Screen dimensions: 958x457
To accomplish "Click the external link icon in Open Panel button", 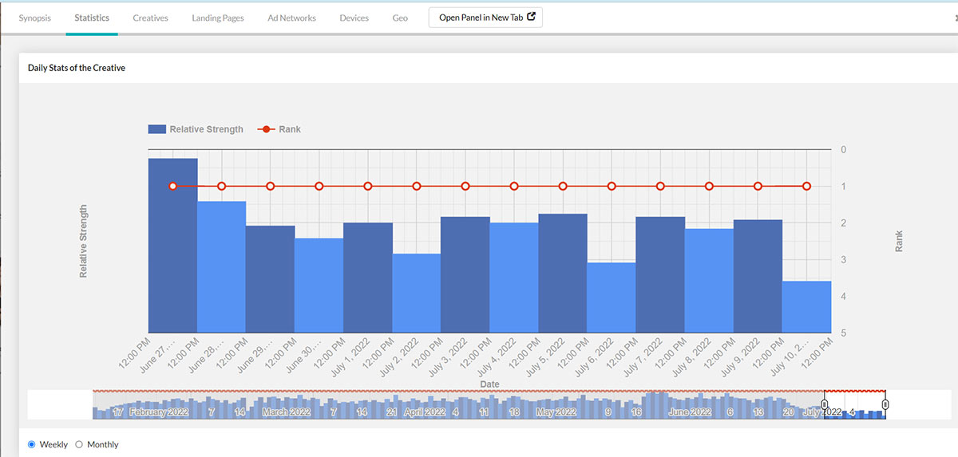I will (531, 18).
